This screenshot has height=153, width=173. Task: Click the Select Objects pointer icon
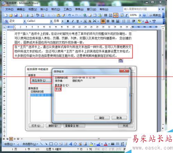click(18, 144)
